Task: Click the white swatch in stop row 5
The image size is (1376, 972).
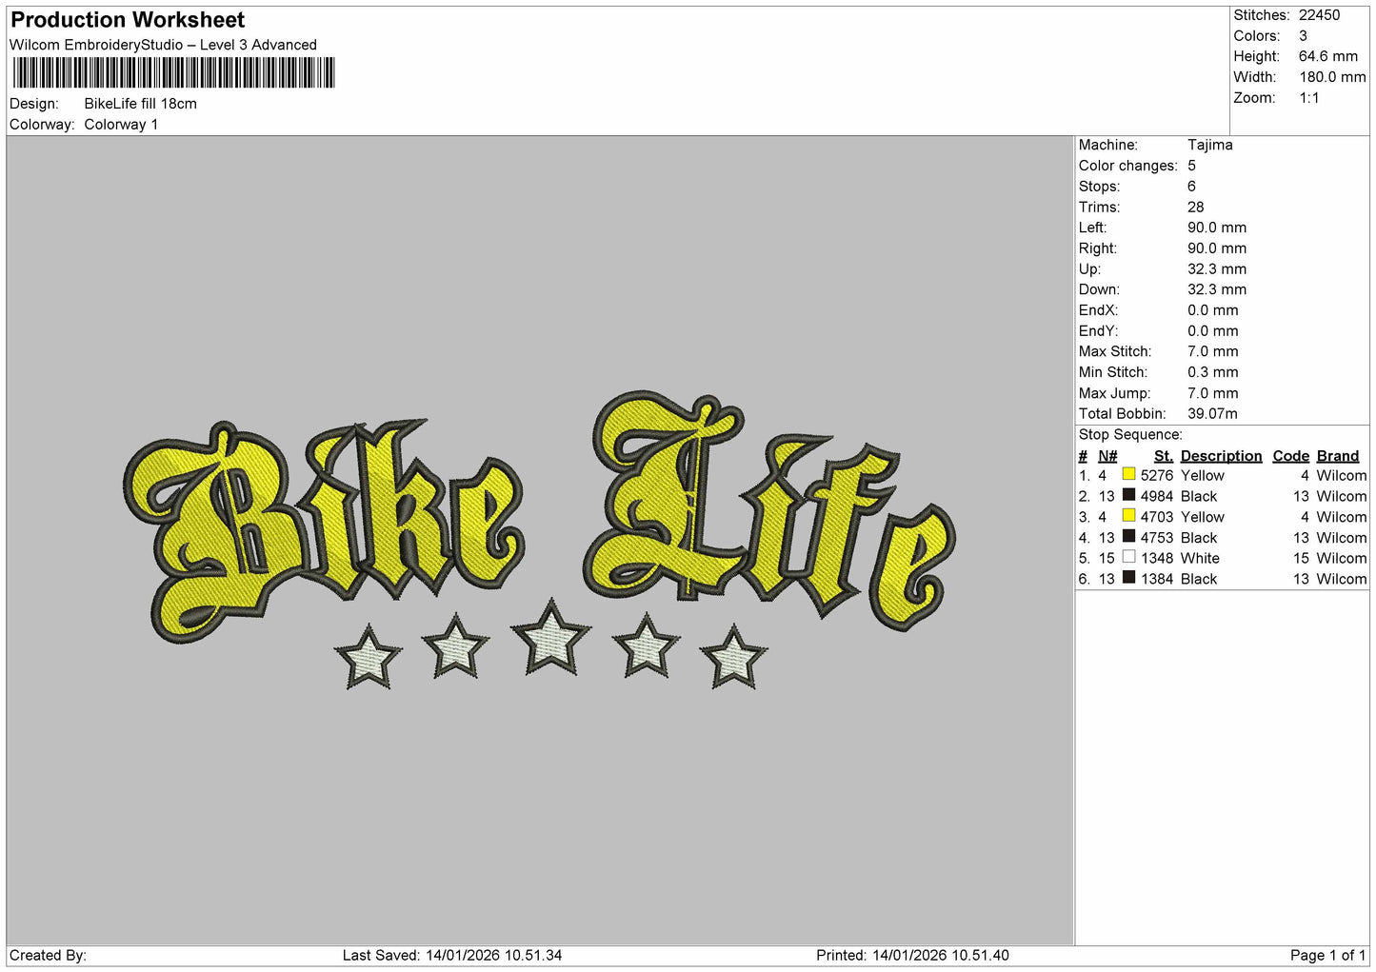Action: [x=1128, y=557]
